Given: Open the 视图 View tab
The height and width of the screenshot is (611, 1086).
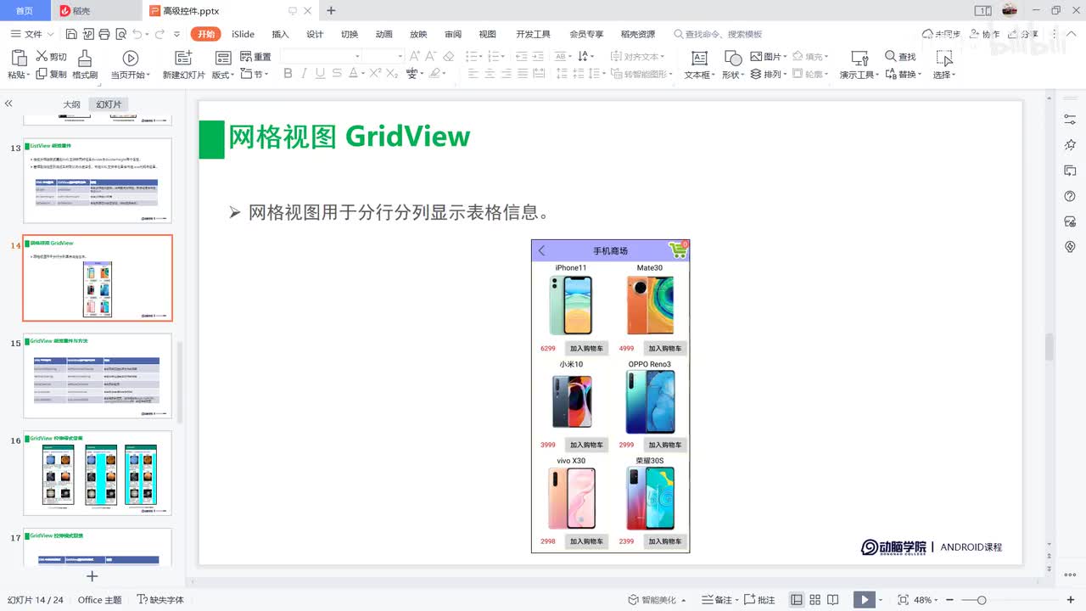Looking at the screenshot, I should click(487, 34).
